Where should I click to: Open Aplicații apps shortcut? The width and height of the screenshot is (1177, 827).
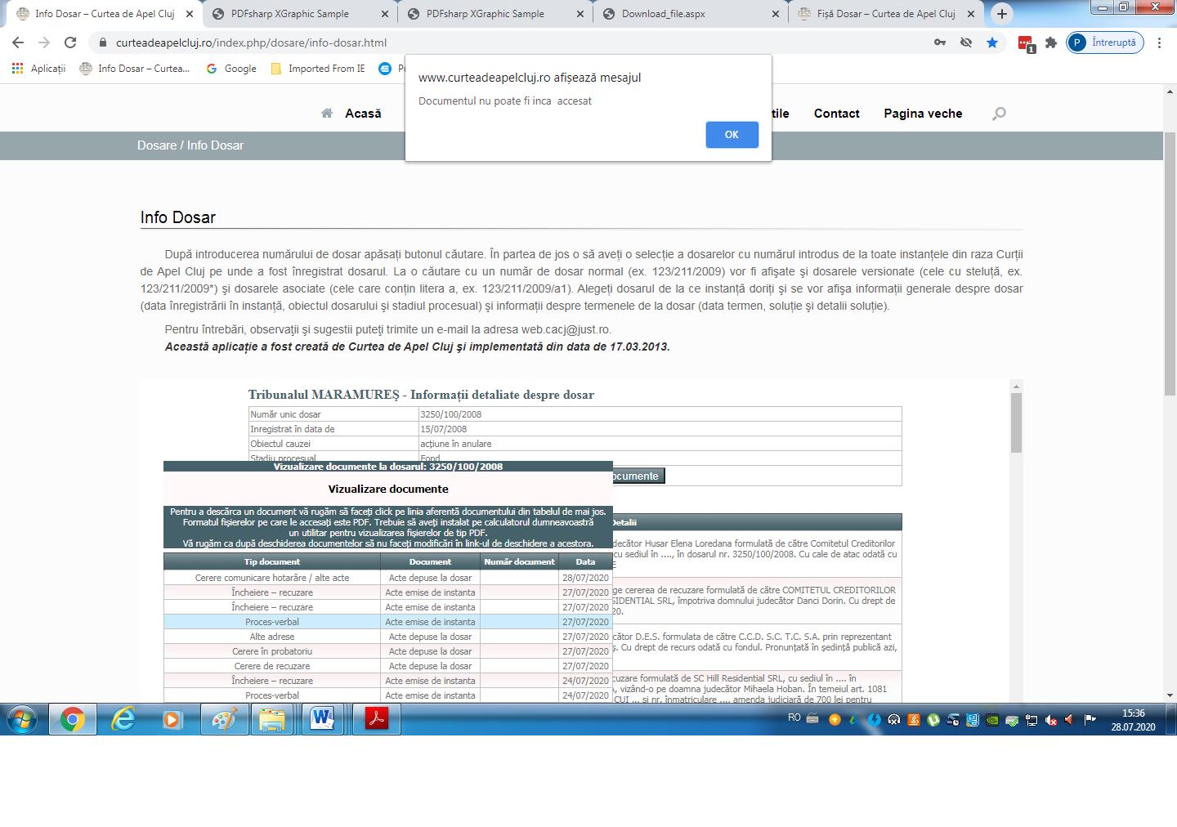click(x=38, y=69)
